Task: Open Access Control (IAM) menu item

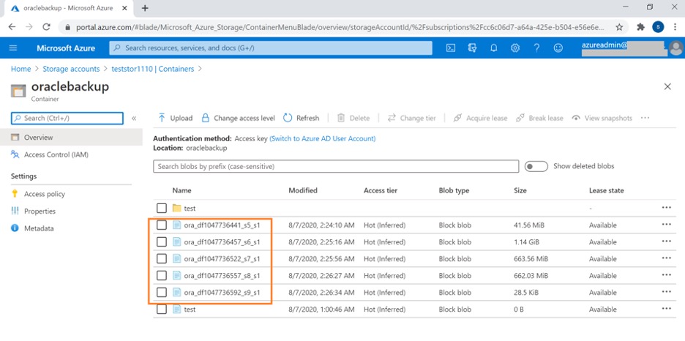Action: pyautogui.click(x=55, y=154)
